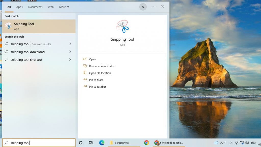Select Open for Snipping Tool
Screen dimensions: 261x147
[92, 59]
